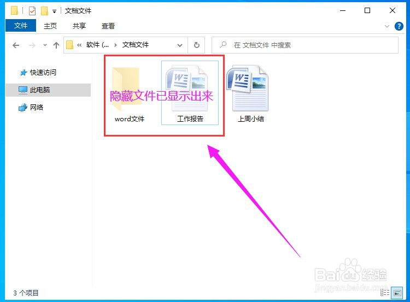410x302 pixels.
Task: Switch to the 共享 ribbon tab
Action: 79,26
